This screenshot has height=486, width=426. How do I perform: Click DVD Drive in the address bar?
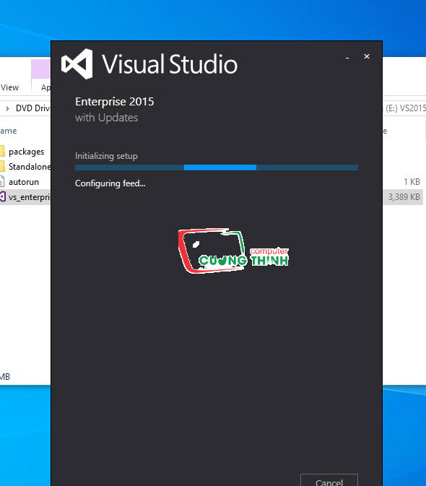pos(32,108)
